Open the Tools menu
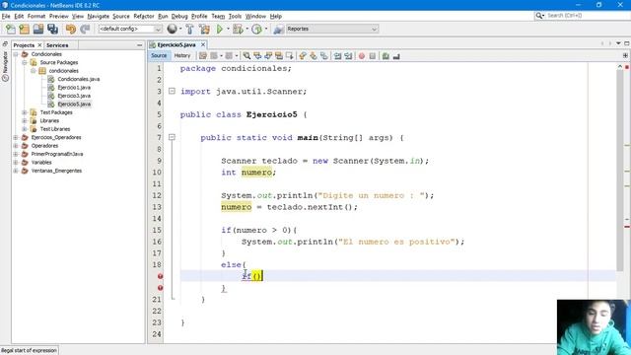Screen dimensions: 631x355 (x=235, y=16)
